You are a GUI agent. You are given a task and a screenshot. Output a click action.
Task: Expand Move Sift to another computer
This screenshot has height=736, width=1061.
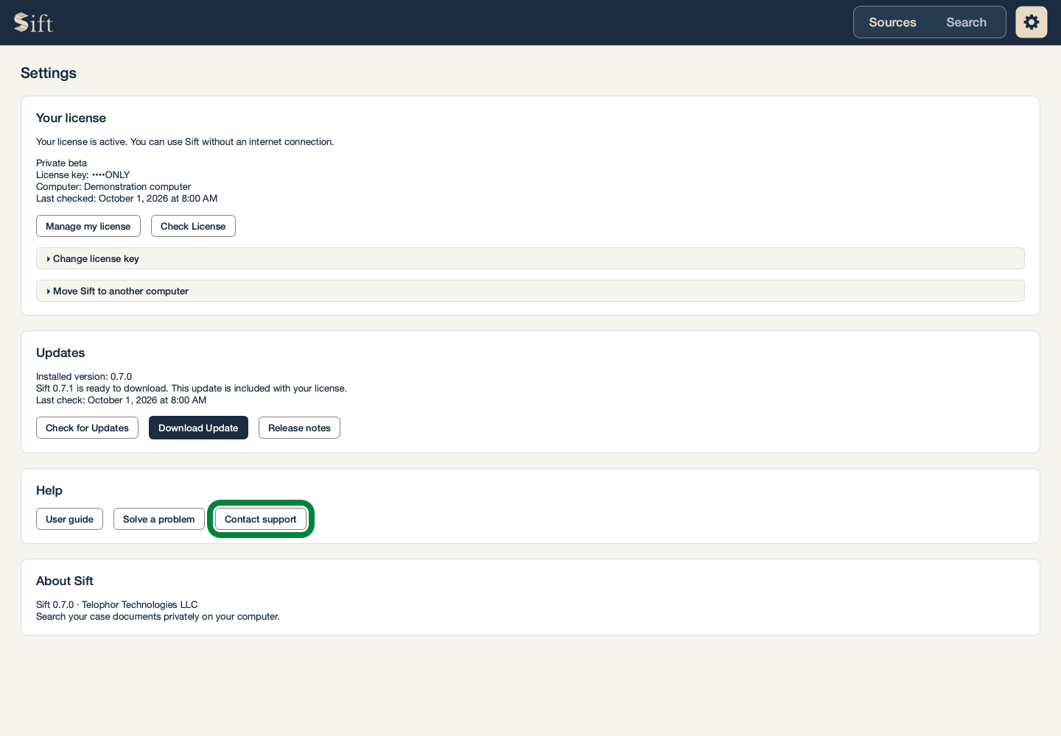click(x=530, y=291)
